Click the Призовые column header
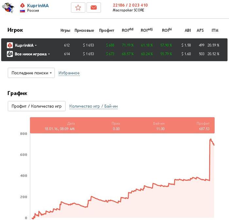This screenshot has height=220, width=229. click(84, 30)
